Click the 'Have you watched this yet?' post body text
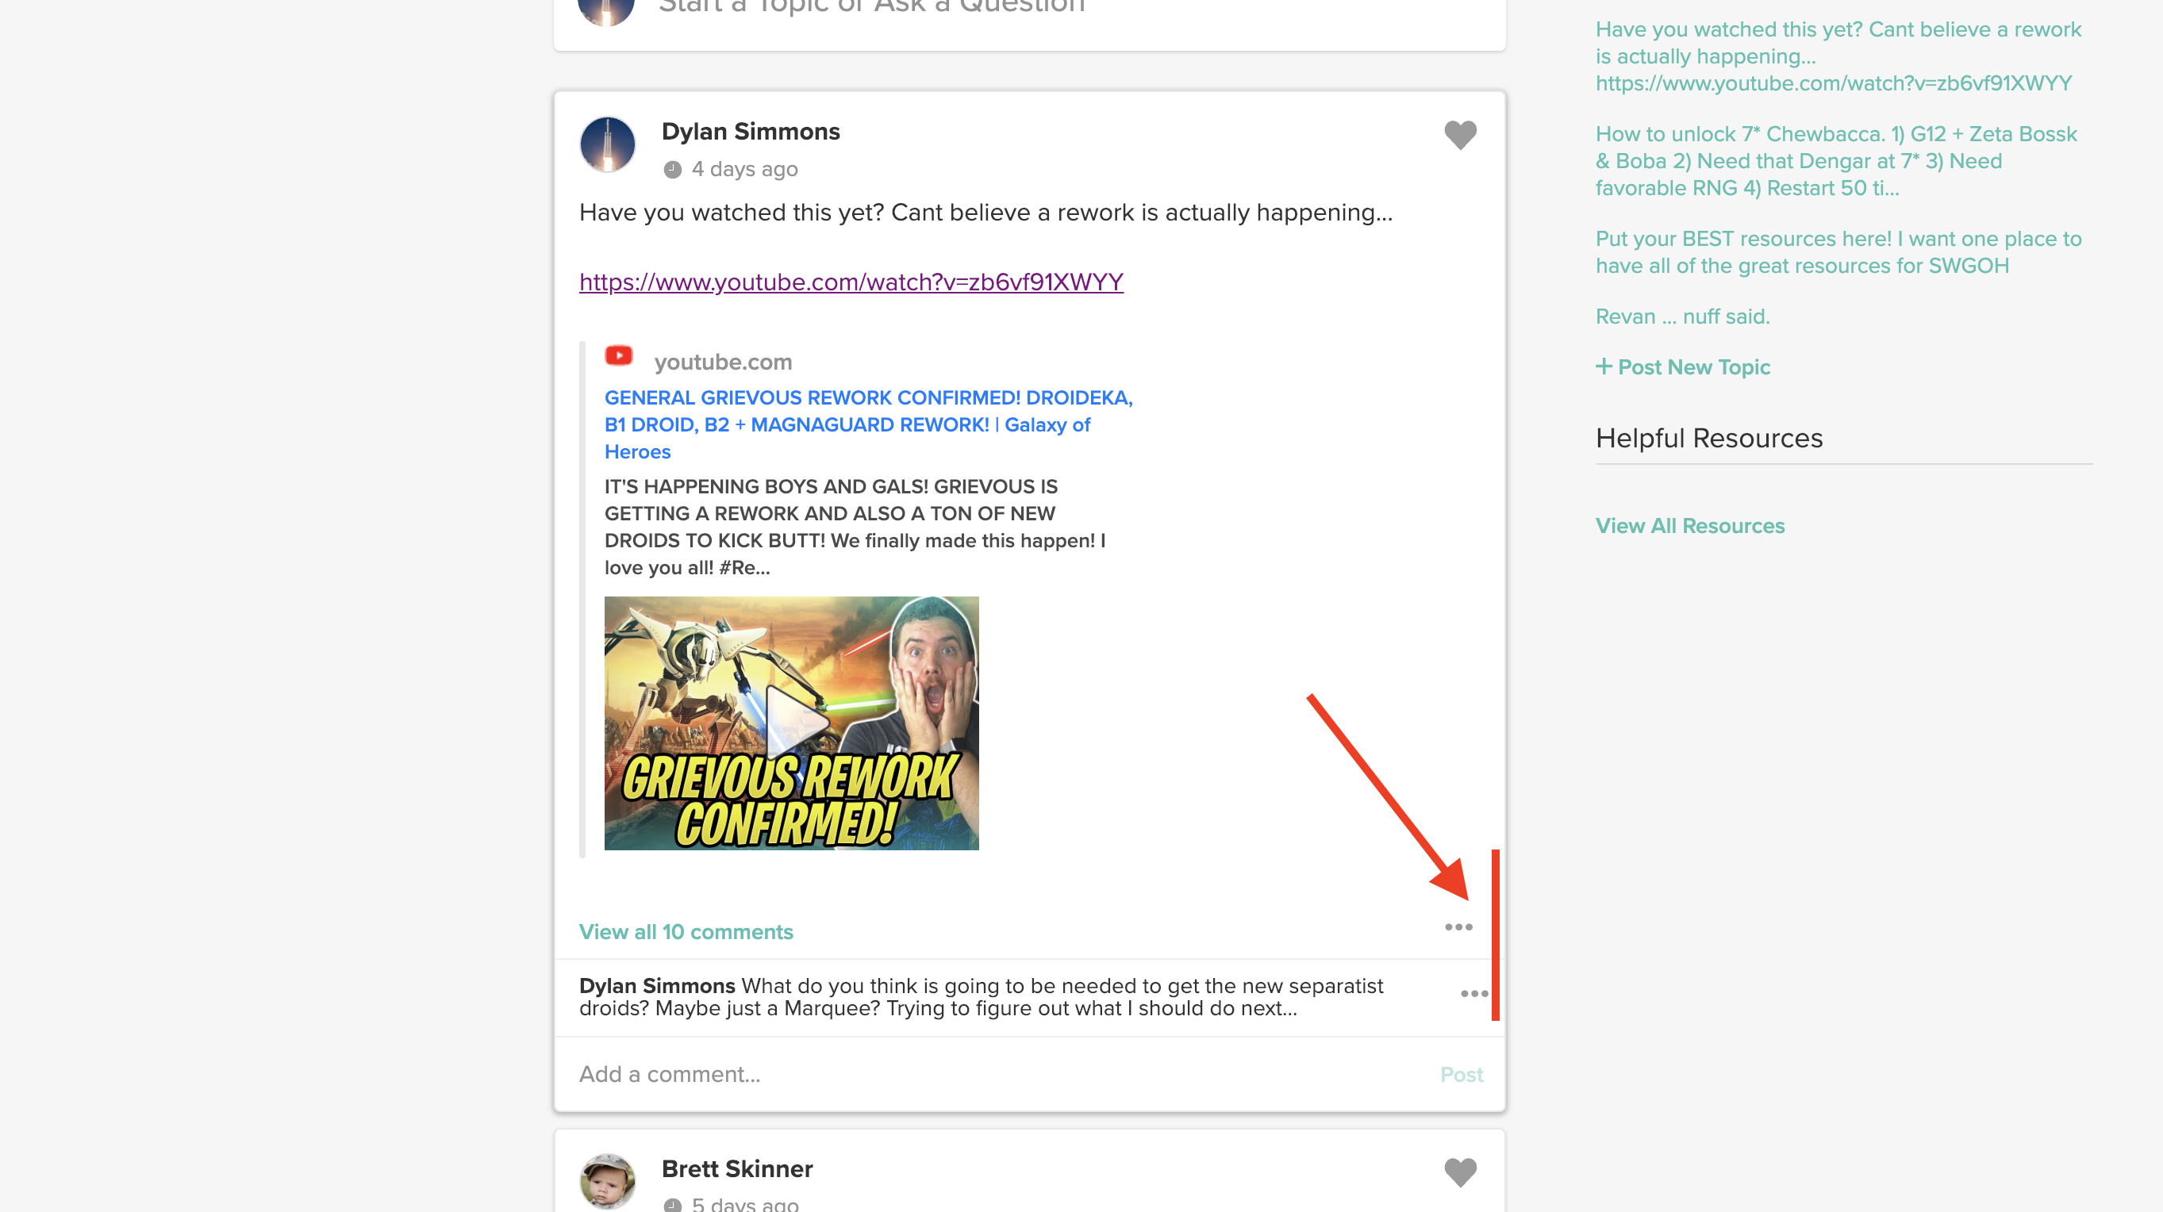The width and height of the screenshot is (2163, 1212). coord(985,213)
